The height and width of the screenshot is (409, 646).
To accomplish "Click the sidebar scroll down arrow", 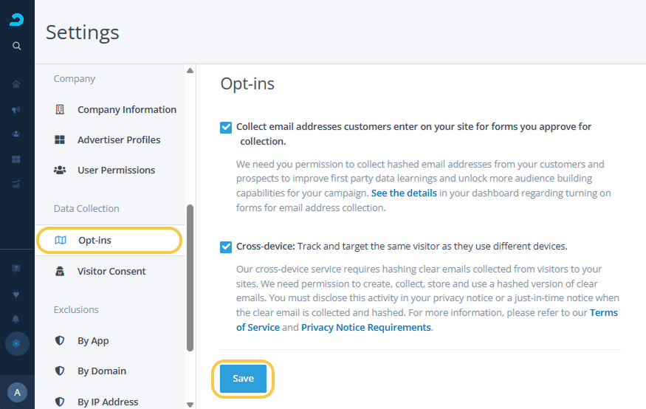I will click(190, 404).
